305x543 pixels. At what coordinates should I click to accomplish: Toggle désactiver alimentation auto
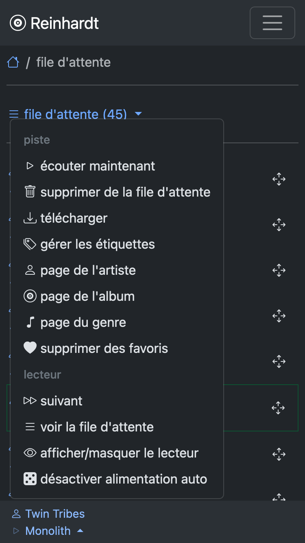124,479
